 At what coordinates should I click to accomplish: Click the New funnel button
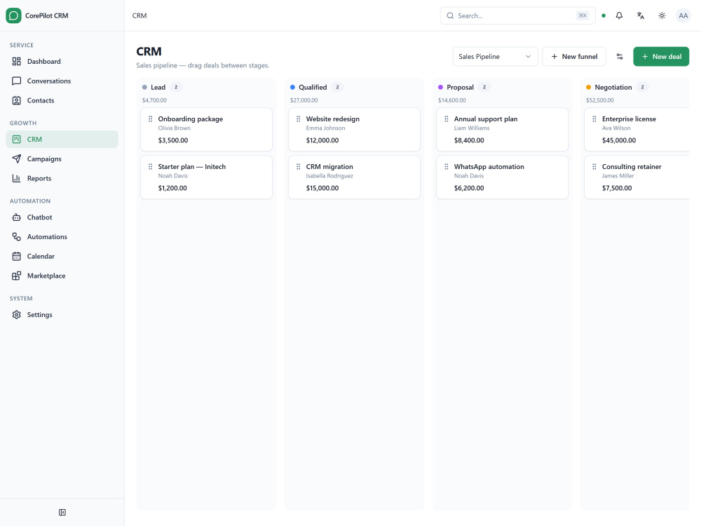pos(574,56)
